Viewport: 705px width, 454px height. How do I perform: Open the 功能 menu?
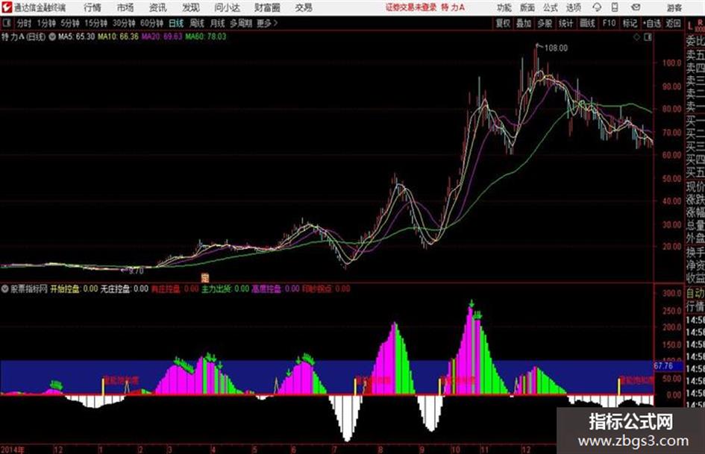(x=504, y=7)
